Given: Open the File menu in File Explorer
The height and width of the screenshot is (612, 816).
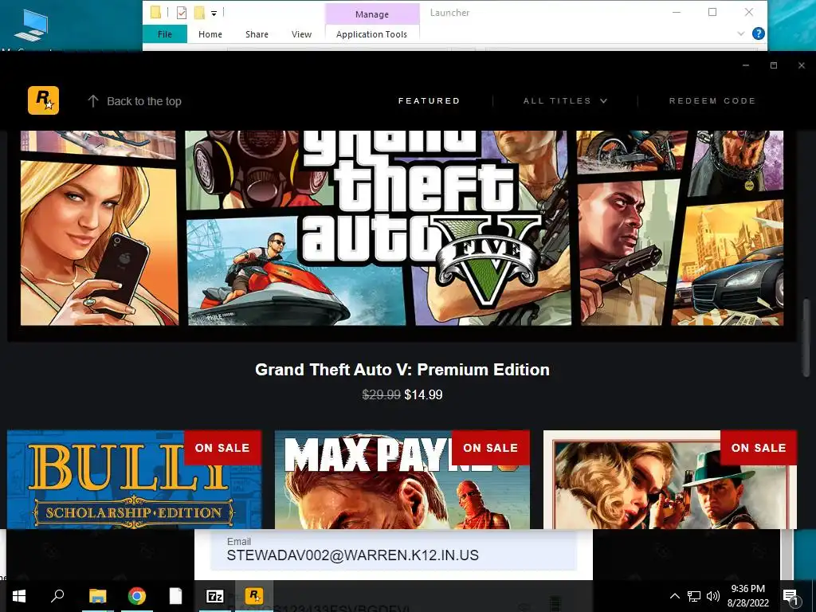Looking at the screenshot, I should [x=164, y=34].
